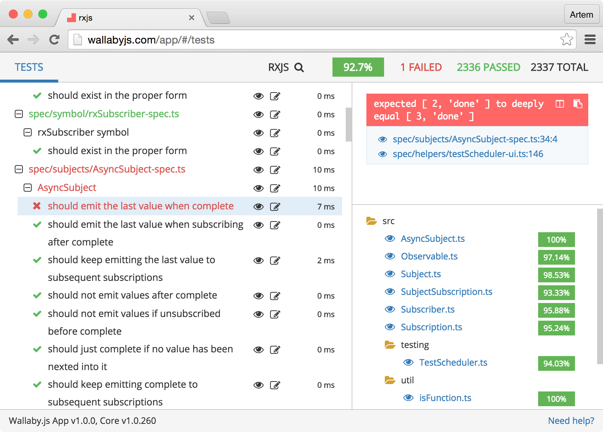
Task: Click eye icon beside isFunction.ts file
Action: tap(408, 398)
